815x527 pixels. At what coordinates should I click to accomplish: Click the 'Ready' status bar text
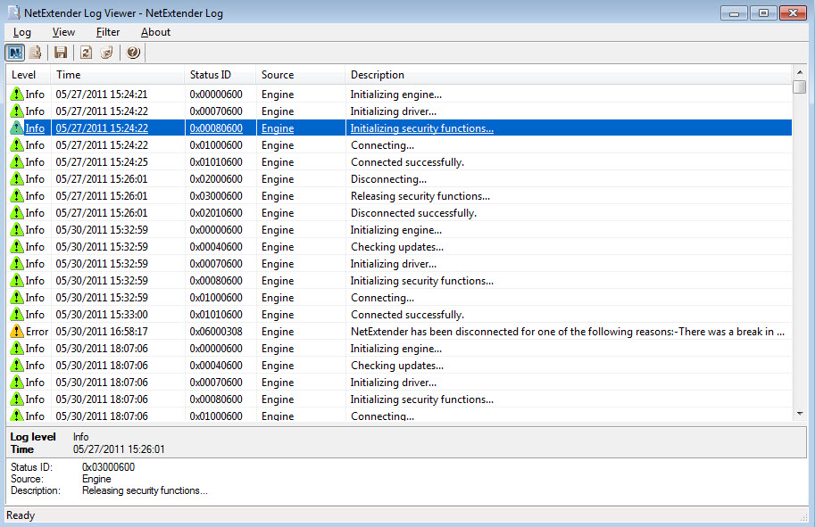[x=21, y=515]
